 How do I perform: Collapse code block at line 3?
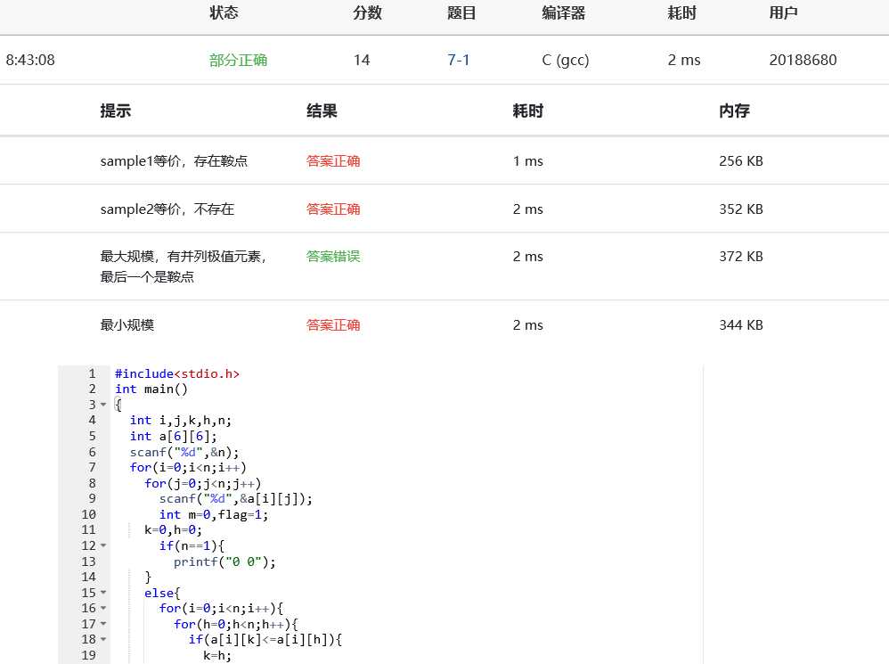coord(103,405)
